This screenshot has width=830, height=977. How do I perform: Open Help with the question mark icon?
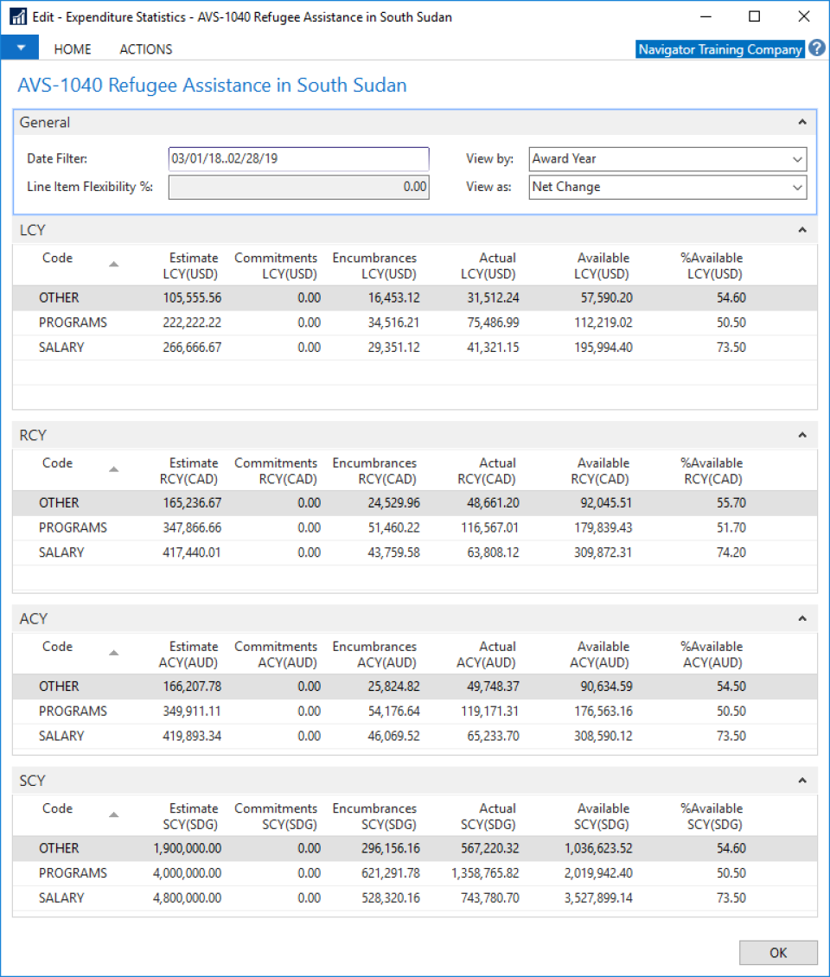pyautogui.click(x=816, y=48)
